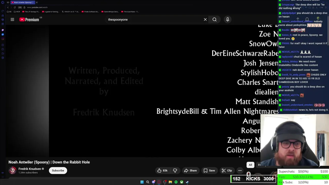Open the more actions ellipsis menu
329x185 pixels.
(240, 171)
